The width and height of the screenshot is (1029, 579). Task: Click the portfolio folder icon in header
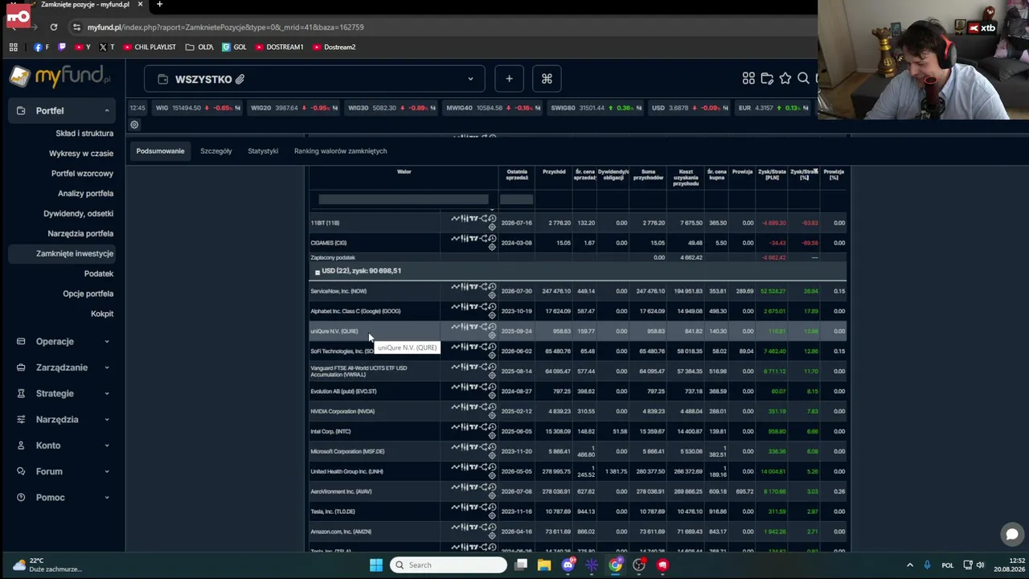pyautogui.click(x=767, y=79)
